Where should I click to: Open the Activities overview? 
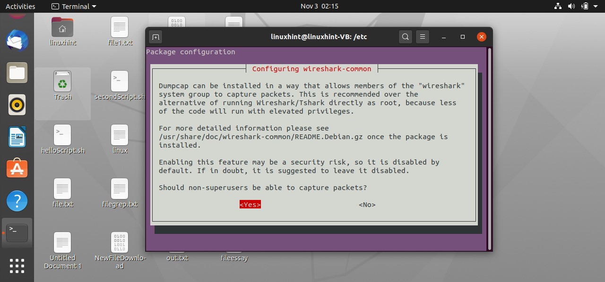coord(20,6)
